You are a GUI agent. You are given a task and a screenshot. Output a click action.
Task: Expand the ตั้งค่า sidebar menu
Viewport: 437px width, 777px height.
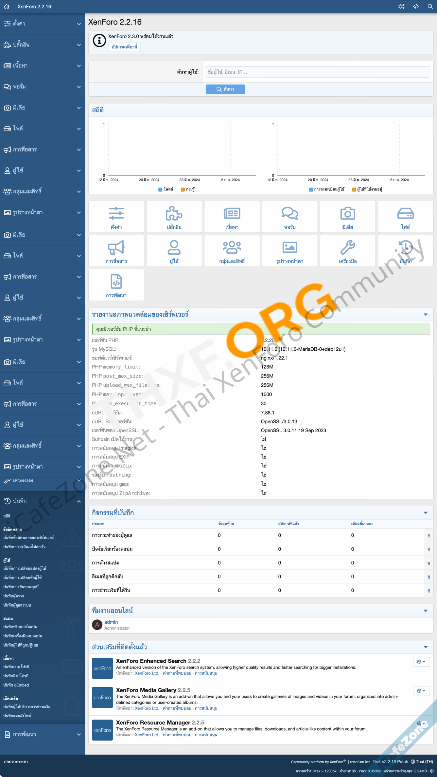click(x=43, y=24)
